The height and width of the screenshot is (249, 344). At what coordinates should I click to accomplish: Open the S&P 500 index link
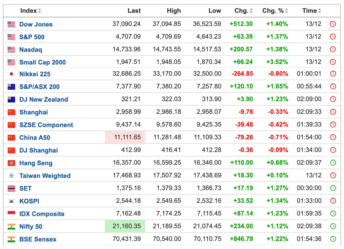click(x=32, y=37)
